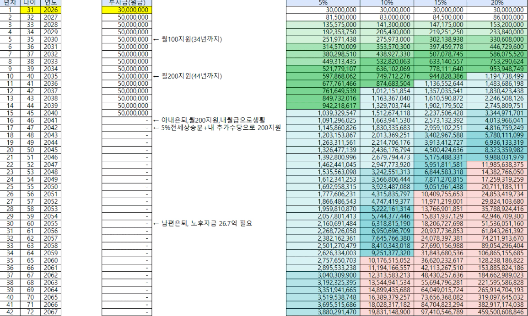Select the 50,000,000 investment cell in the 2040 row
This screenshot has height=316, width=528.
click(x=127, y=113)
